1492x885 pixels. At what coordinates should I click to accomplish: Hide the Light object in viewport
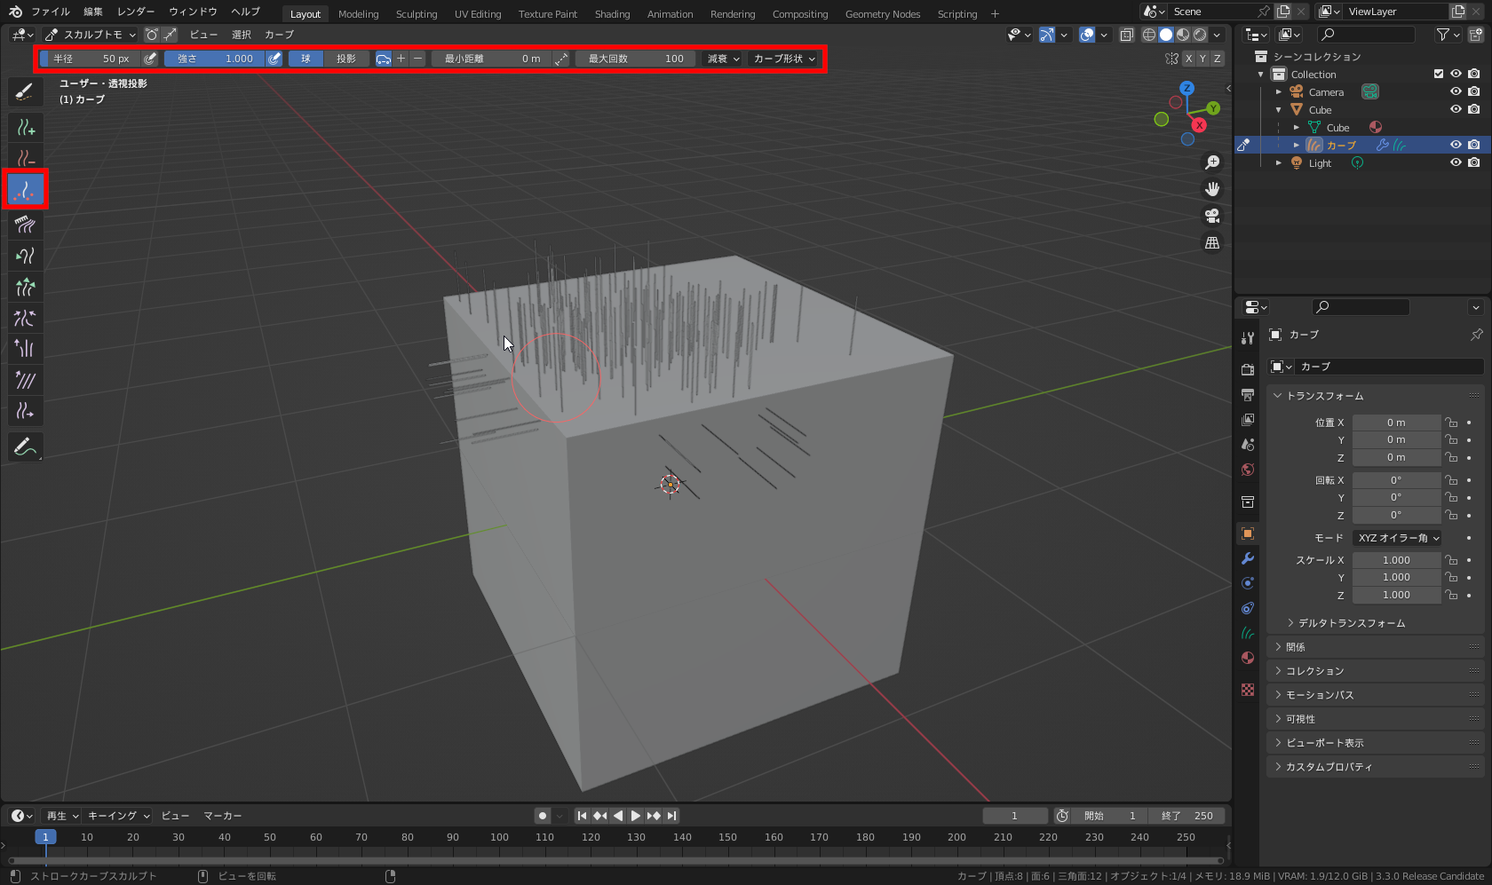(1456, 162)
